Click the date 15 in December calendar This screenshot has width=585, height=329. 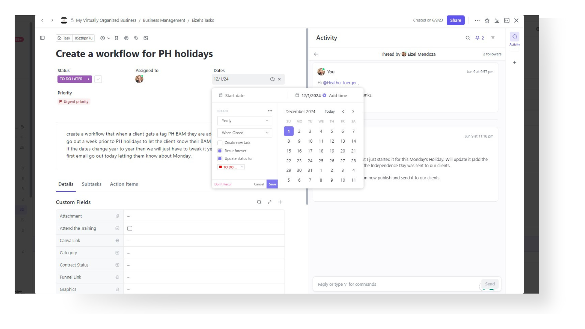[289, 151]
